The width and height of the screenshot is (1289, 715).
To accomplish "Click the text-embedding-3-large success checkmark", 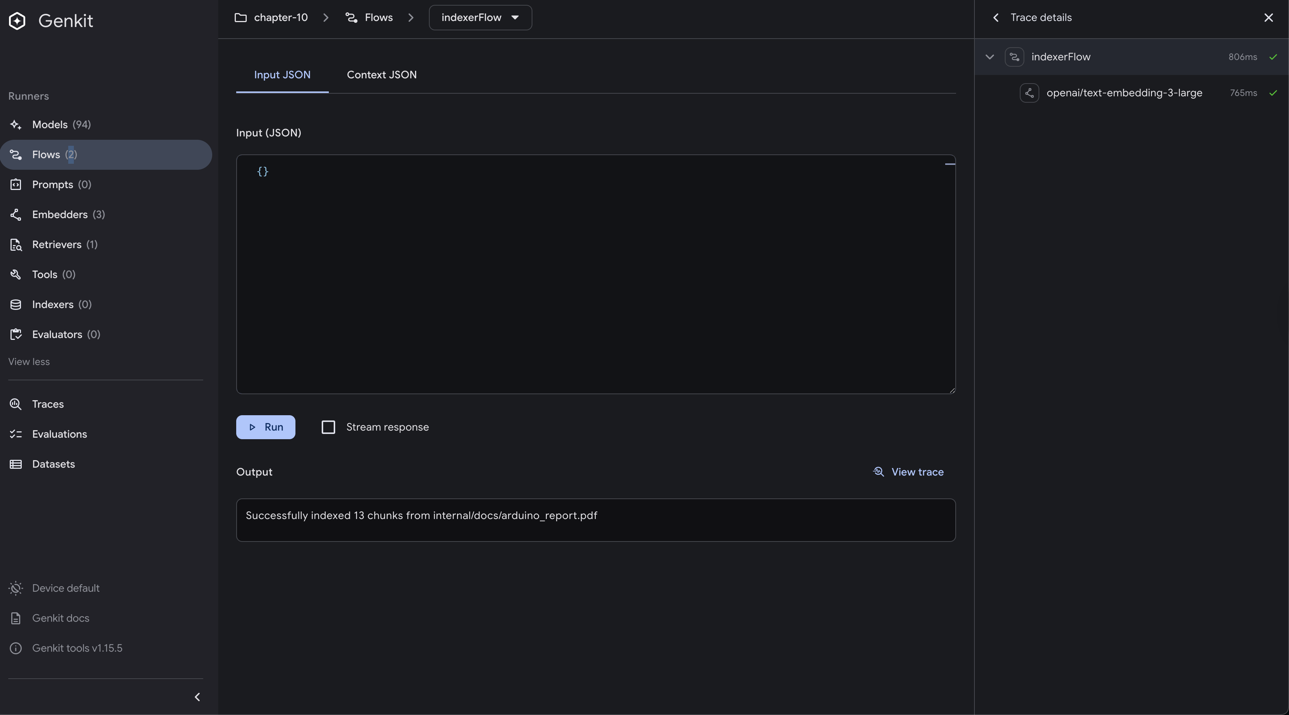I will tap(1273, 93).
